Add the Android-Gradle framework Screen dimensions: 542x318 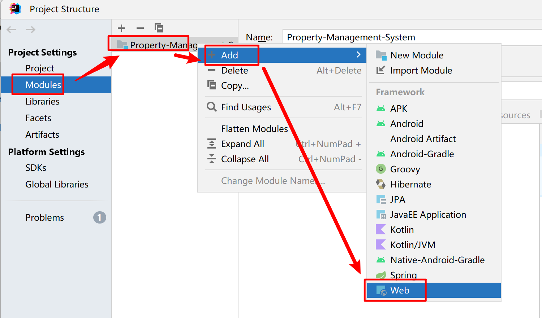coord(434,154)
